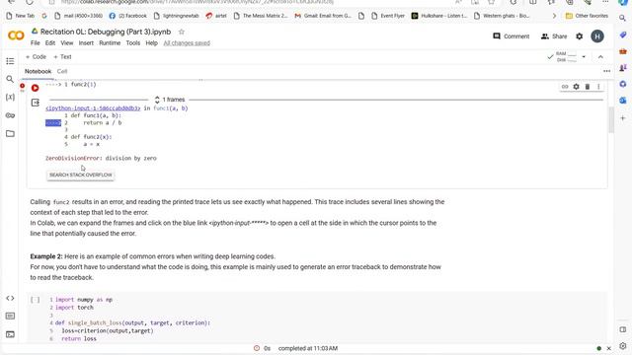
Task: Open Edge sidebar Outlook icon
Action: (623, 101)
